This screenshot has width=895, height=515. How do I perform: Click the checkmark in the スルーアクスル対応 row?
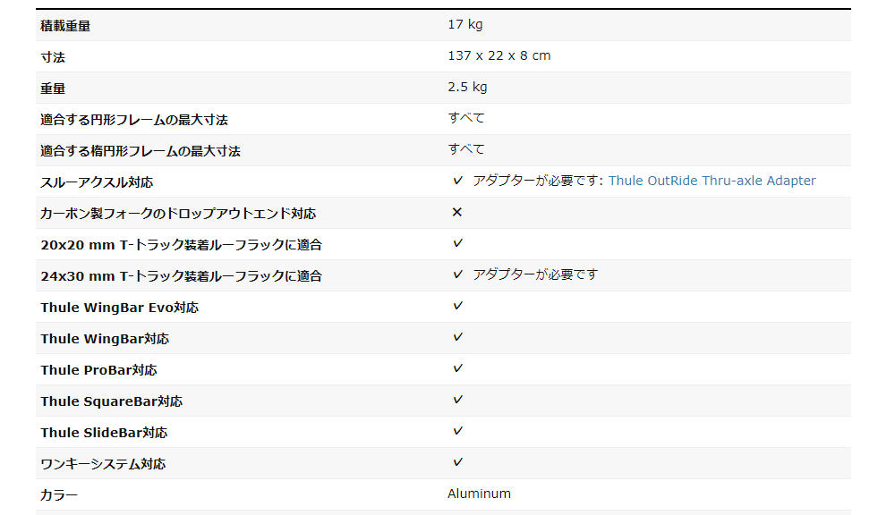coord(457,181)
